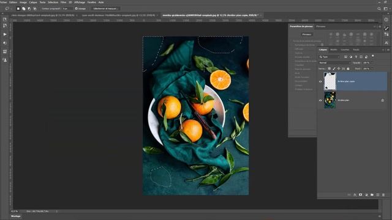Lock all padlock icon
Screen dimensions: 392x220
pyautogui.click(x=348, y=68)
